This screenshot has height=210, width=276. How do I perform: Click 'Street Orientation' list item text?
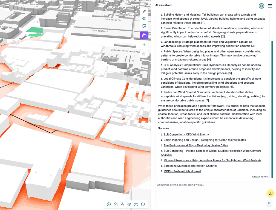(x=212, y=32)
